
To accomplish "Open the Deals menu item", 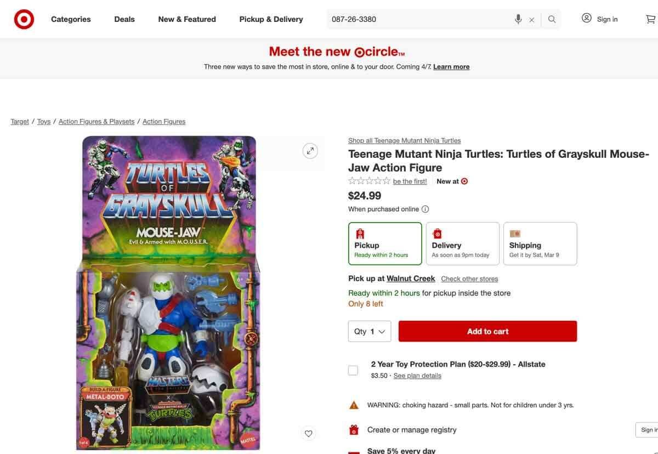I will point(124,18).
